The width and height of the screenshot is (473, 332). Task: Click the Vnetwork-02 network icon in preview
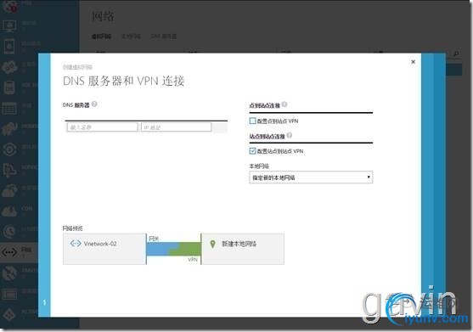[x=76, y=243]
